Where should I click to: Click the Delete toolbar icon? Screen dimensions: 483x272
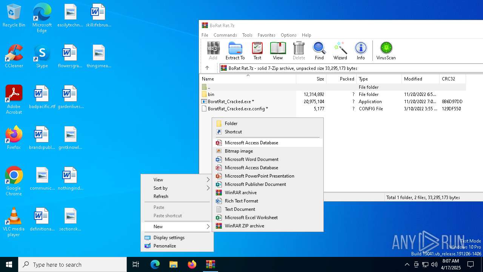(x=299, y=51)
